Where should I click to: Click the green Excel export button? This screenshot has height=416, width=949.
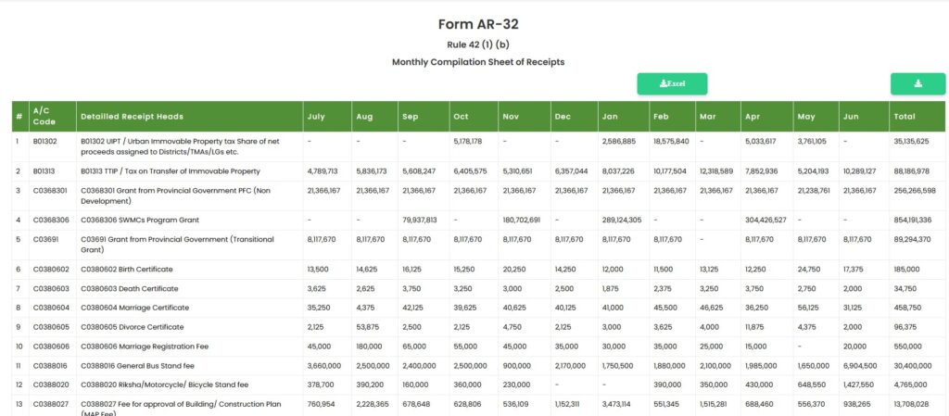pyautogui.click(x=672, y=83)
